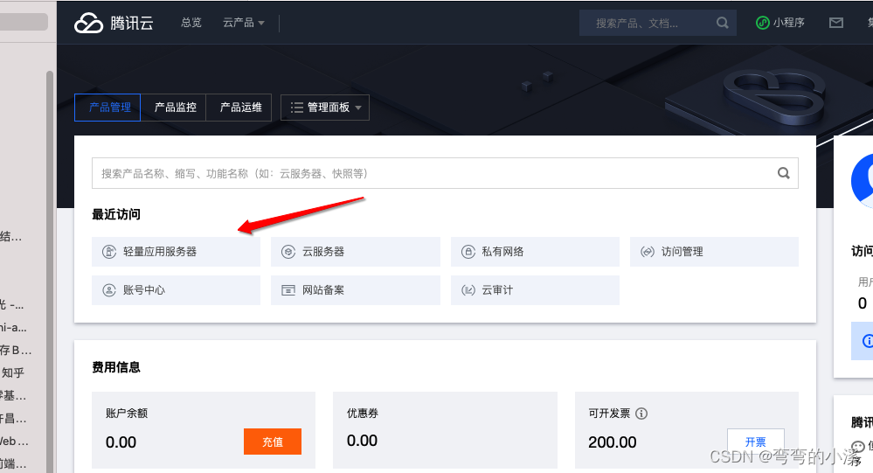
Task: Click the 知乎 bookmark in left sidebar
Action: coord(12,372)
